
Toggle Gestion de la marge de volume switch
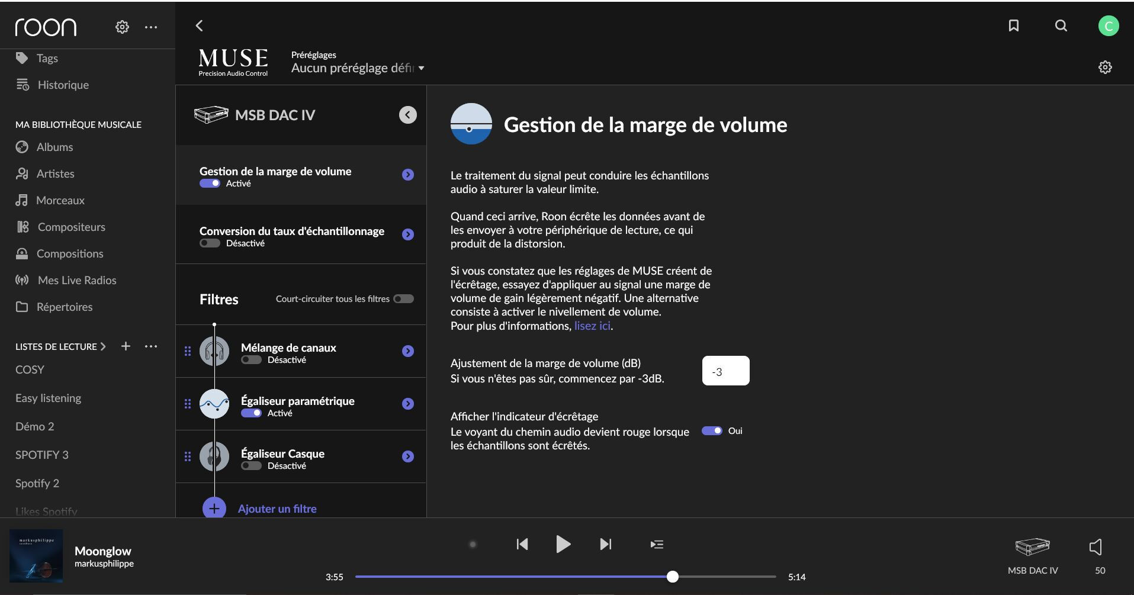click(x=210, y=184)
